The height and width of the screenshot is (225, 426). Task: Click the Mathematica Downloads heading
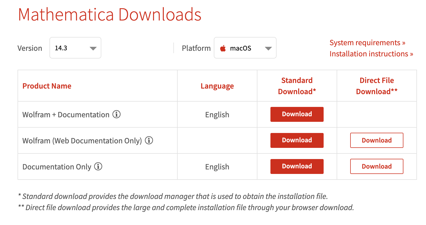click(x=110, y=14)
